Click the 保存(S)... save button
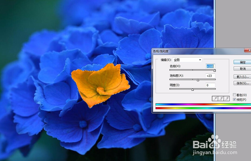 coord(242,83)
